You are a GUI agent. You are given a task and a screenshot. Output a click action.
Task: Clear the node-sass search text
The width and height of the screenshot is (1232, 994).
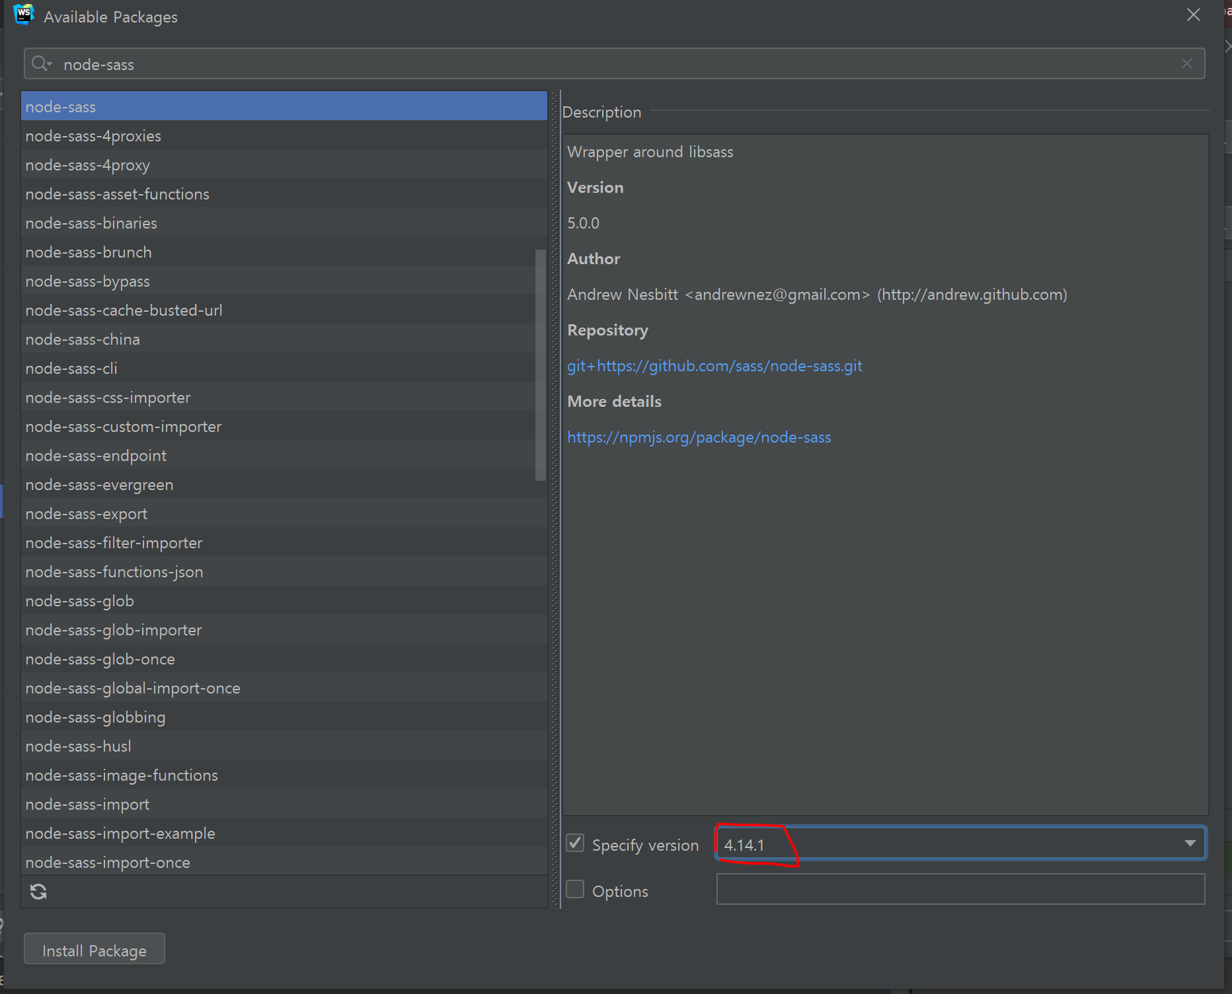(1187, 63)
